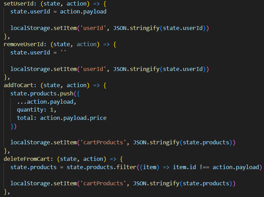Click 'cartProducts' string inside the addToCart reducer
Viewport: 264px width, 197px height.
coord(103,143)
